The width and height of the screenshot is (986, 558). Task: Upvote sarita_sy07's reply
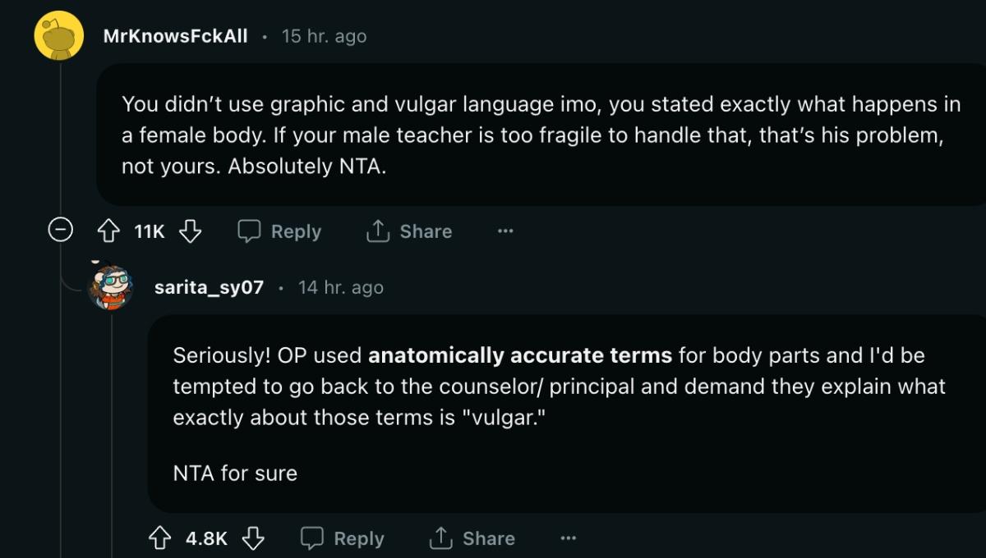[x=159, y=538]
